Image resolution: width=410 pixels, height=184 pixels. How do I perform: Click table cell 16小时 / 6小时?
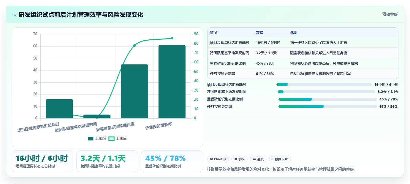pos(268,43)
